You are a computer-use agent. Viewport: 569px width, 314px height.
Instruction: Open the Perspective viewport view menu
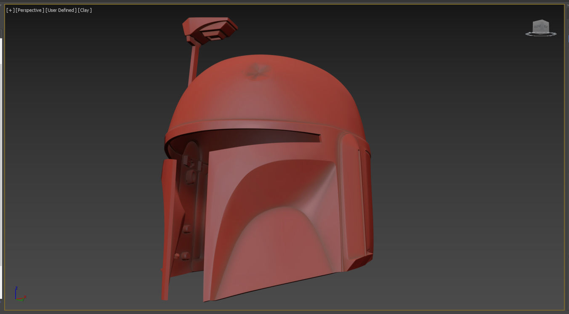(30, 10)
